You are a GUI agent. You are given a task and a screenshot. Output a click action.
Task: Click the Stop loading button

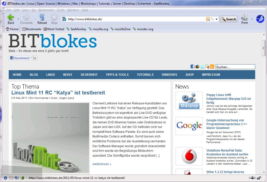[x=54, y=19]
